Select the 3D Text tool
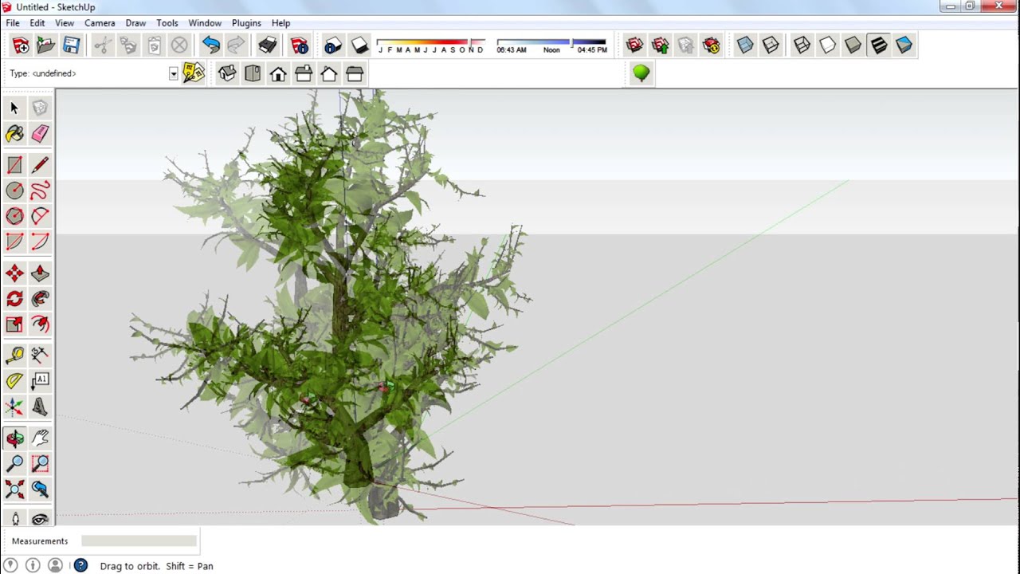Screen dimensions: 1020x574 pyautogui.click(x=40, y=407)
